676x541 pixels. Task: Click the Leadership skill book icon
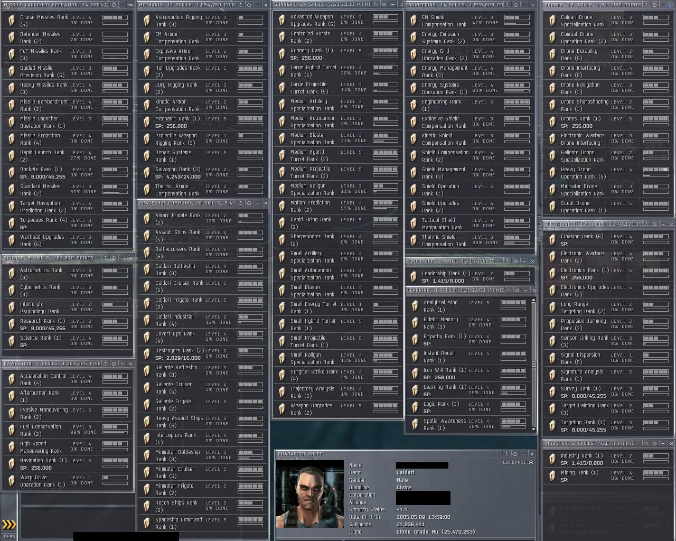(414, 277)
